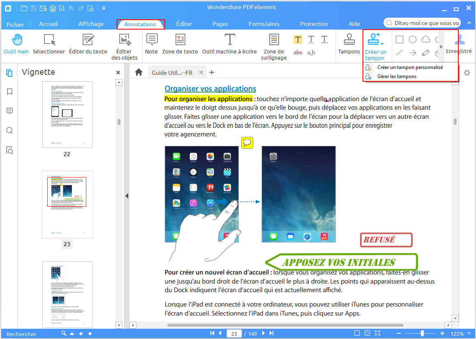Screen dimensions: 476x339
Task: Close the Guide Util document tab
Action: 201,72
